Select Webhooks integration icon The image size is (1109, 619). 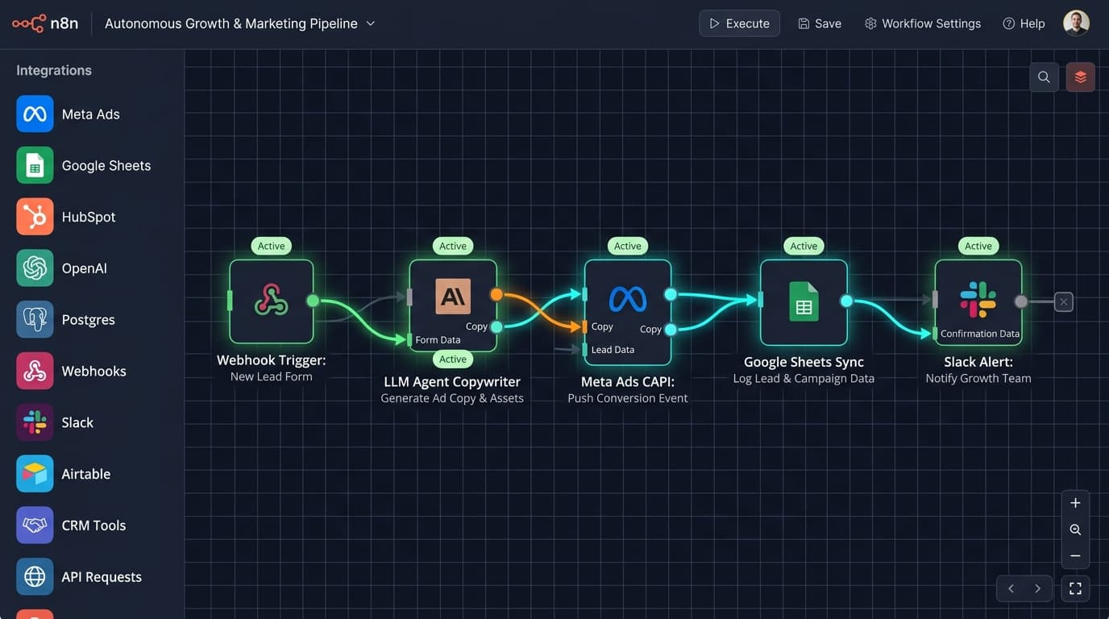tap(35, 371)
